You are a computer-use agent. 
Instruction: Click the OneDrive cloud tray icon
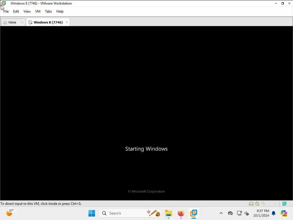(x=230, y=213)
